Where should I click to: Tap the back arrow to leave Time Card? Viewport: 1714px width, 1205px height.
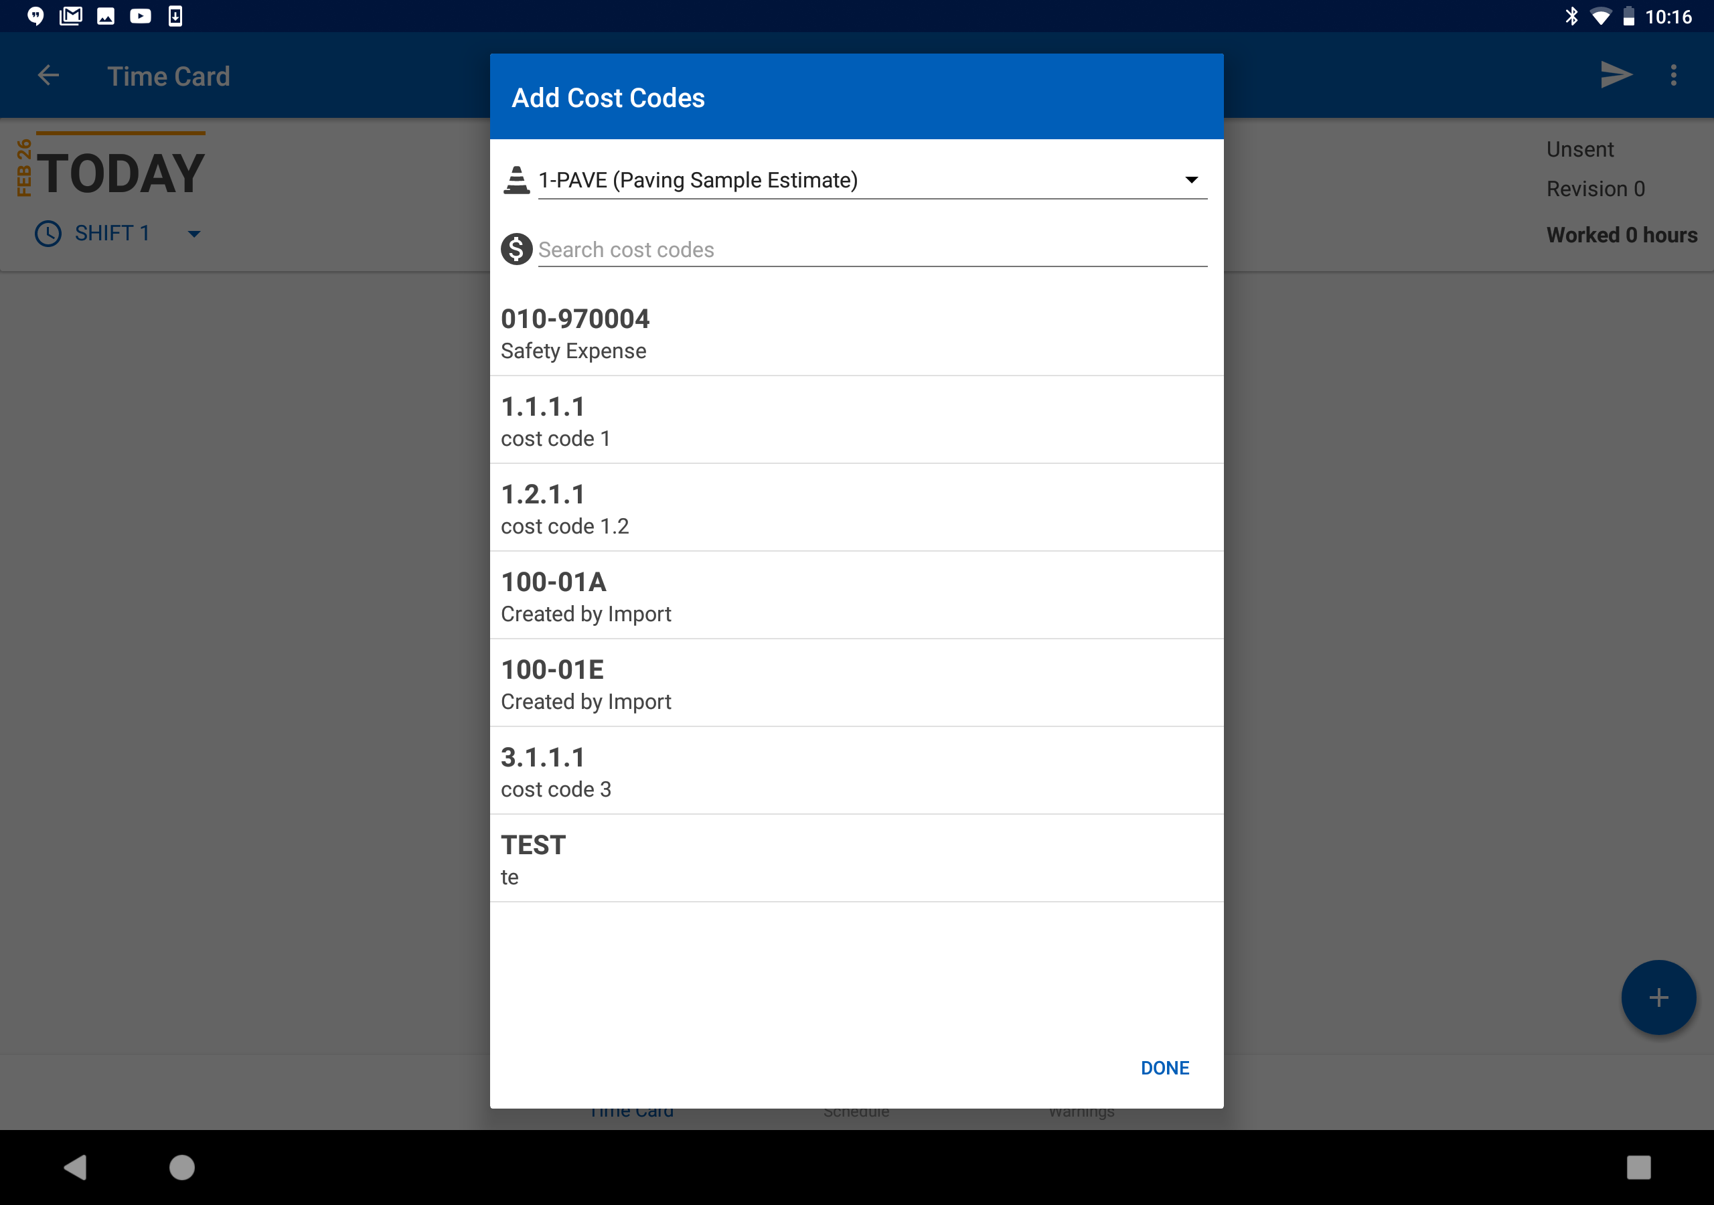[x=48, y=75]
